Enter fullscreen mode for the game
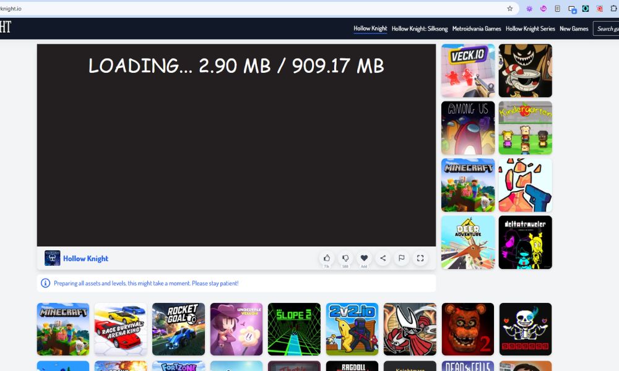Image resolution: width=619 pixels, height=371 pixels. click(x=420, y=258)
